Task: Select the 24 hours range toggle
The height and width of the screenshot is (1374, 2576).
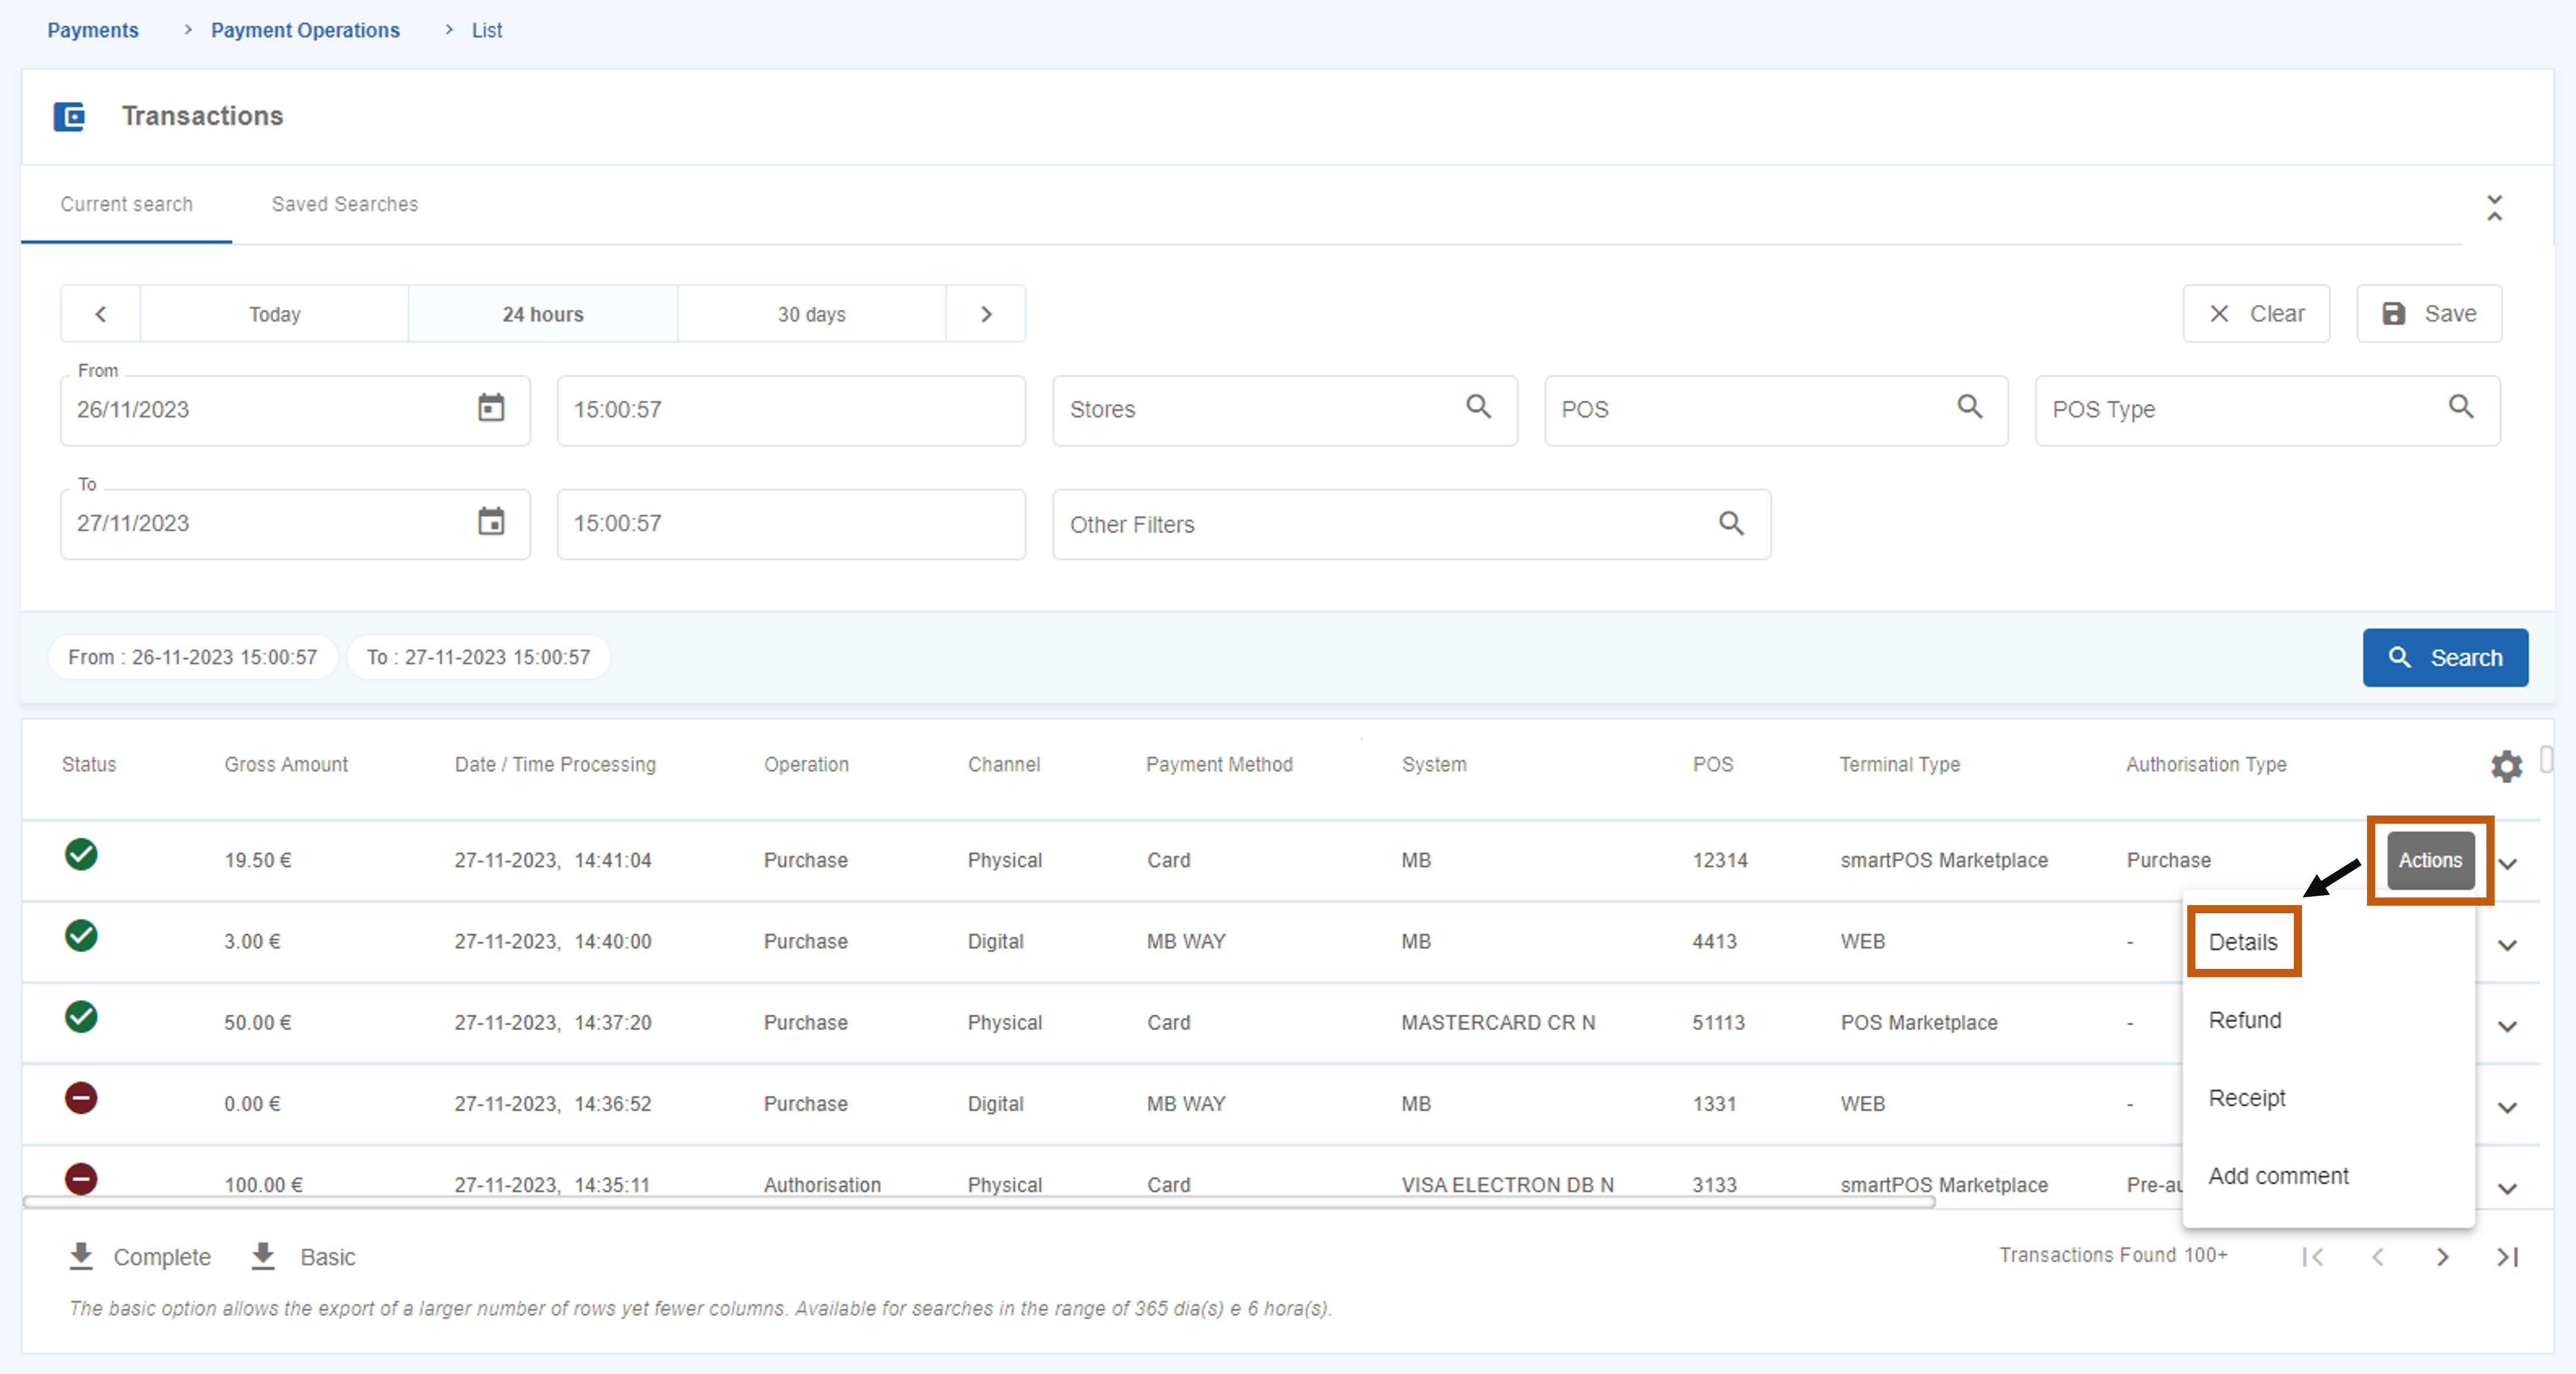Action: 543,314
